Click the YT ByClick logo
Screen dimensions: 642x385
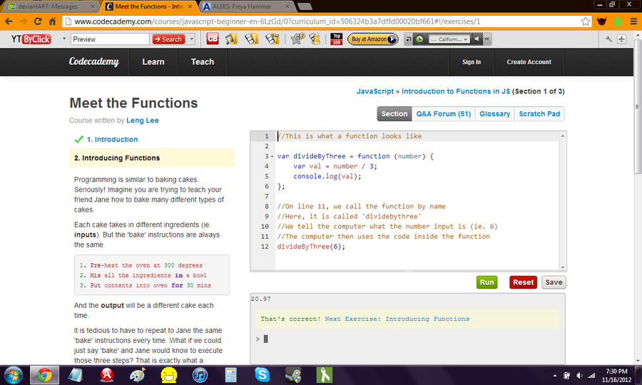(31, 39)
